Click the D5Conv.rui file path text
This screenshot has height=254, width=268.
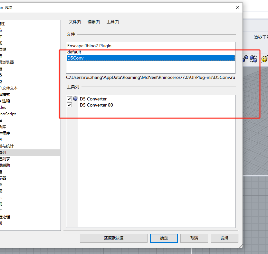[150, 77]
